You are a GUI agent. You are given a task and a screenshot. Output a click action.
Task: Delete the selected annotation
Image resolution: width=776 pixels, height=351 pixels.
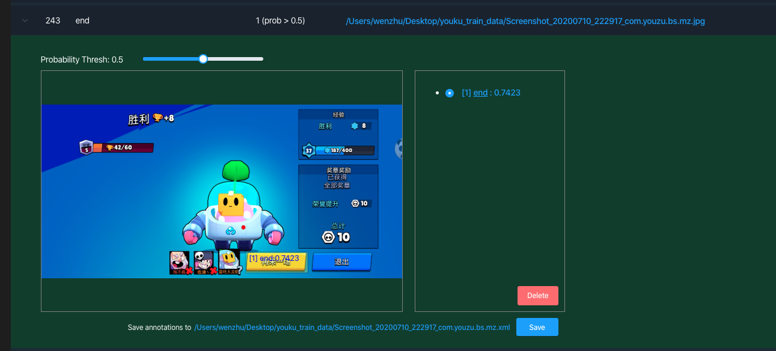[x=538, y=296]
